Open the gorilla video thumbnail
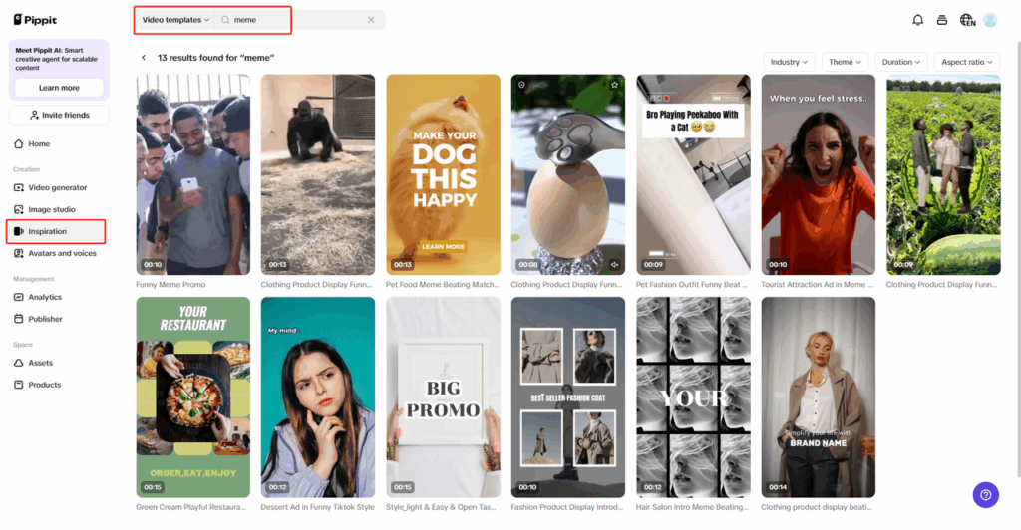The width and height of the screenshot is (1021, 530). pyautogui.click(x=318, y=174)
